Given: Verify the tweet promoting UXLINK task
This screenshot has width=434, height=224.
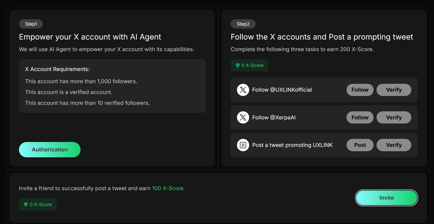Looking at the screenshot, I should click(394, 145).
